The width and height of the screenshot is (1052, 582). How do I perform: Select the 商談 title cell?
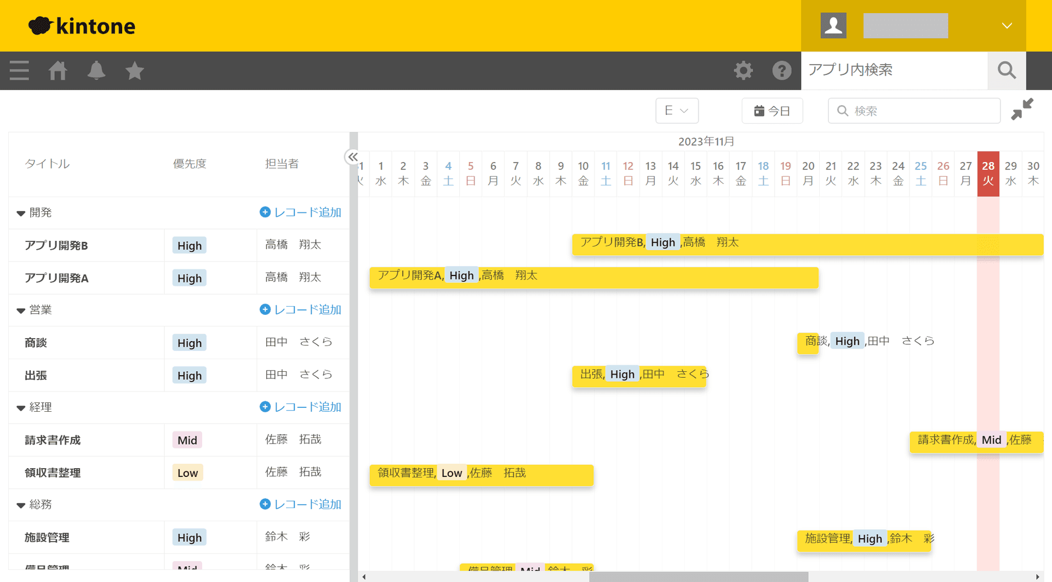pyautogui.click(x=87, y=343)
